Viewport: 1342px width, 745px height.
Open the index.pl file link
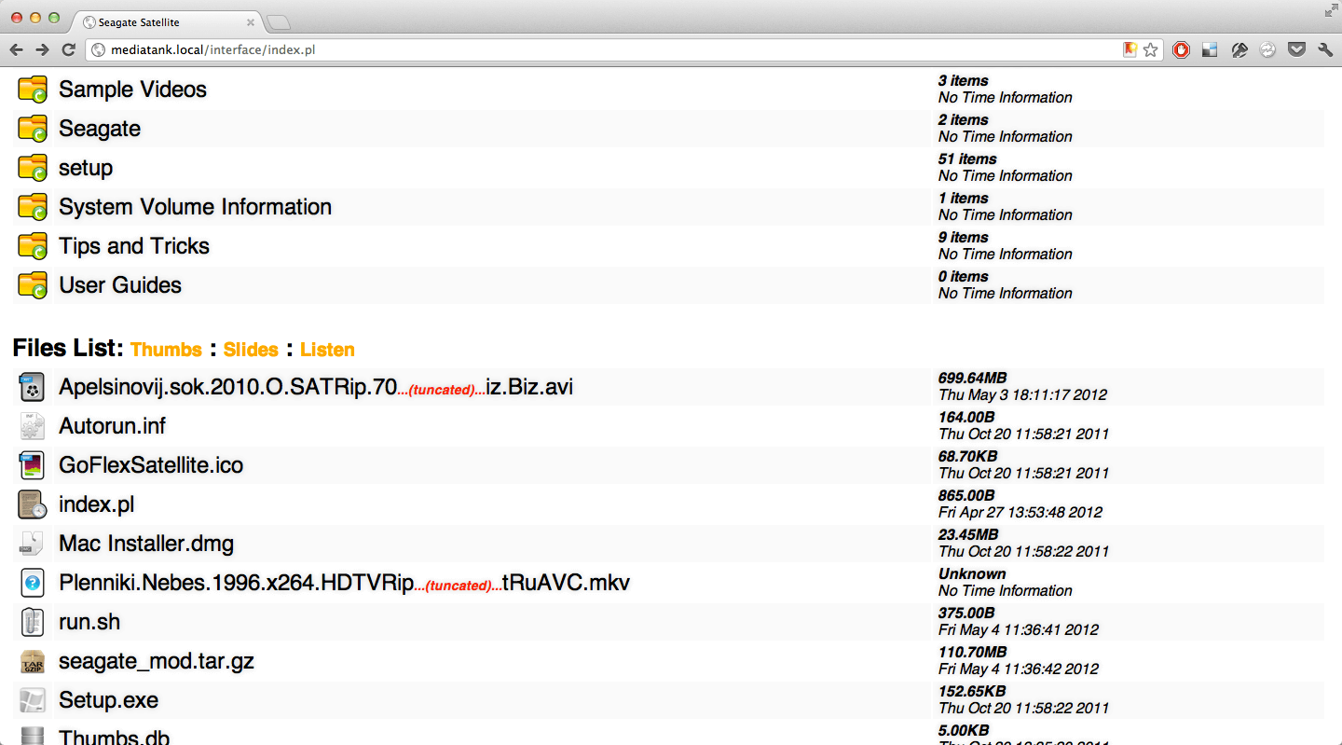[97, 504]
